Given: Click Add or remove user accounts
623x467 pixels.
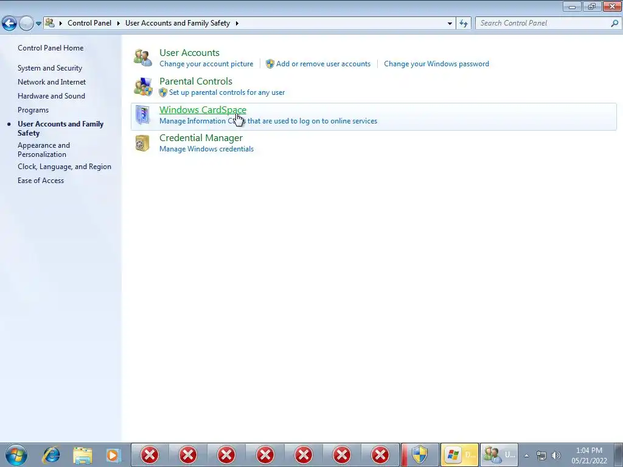Looking at the screenshot, I should pyautogui.click(x=323, y=63).
